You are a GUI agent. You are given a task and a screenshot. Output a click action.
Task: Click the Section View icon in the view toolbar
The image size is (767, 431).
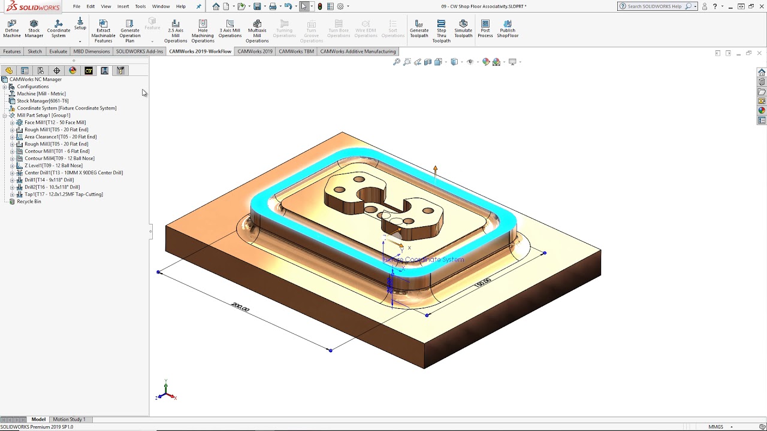coord(428,62)
